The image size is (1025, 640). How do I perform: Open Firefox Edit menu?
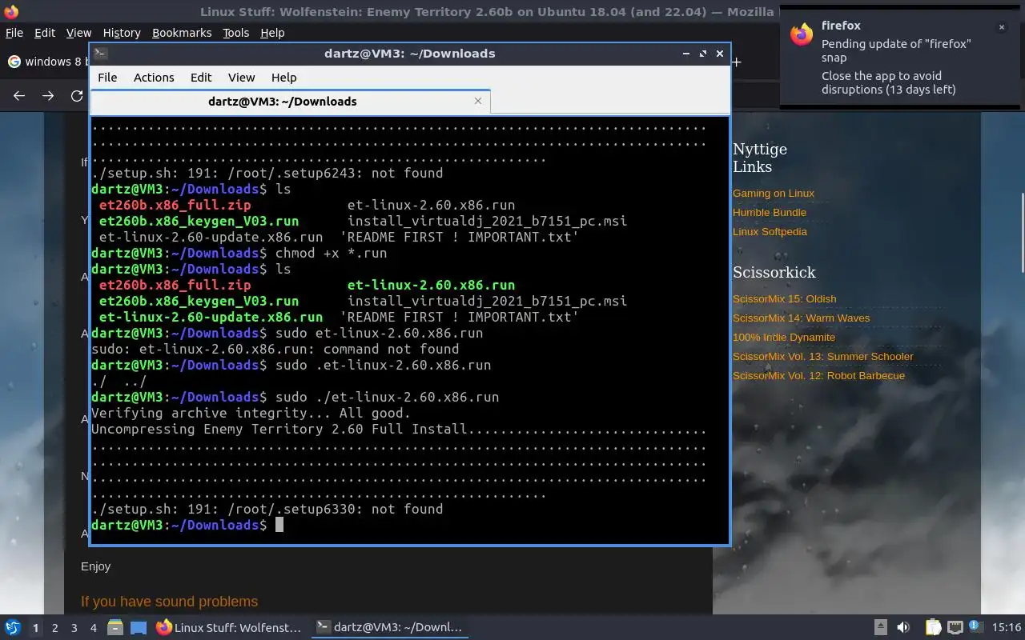coord(45,33)
